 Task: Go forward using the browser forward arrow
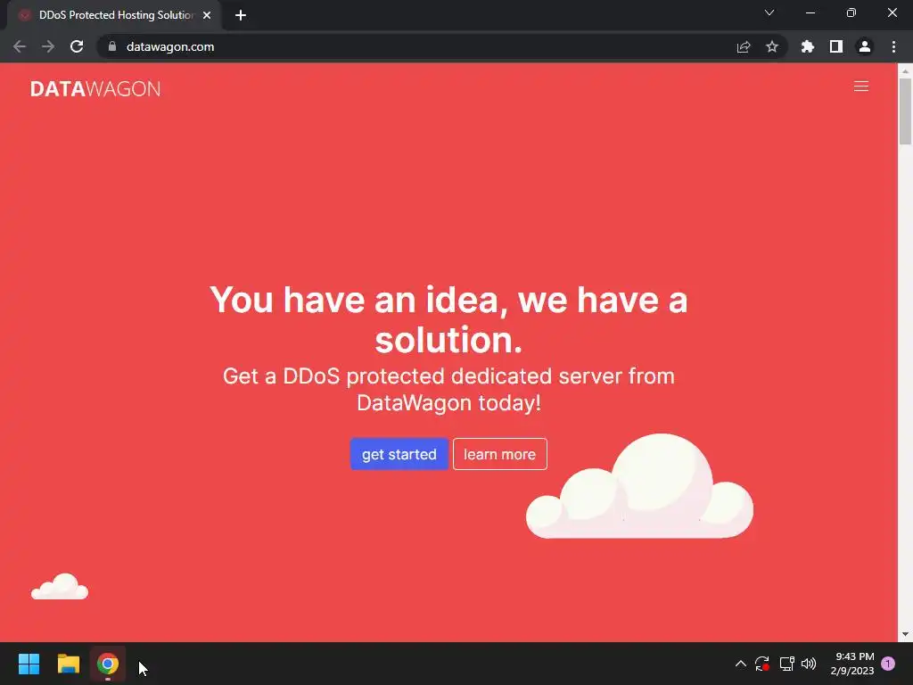pyautogui.click(x=48, y=46)
